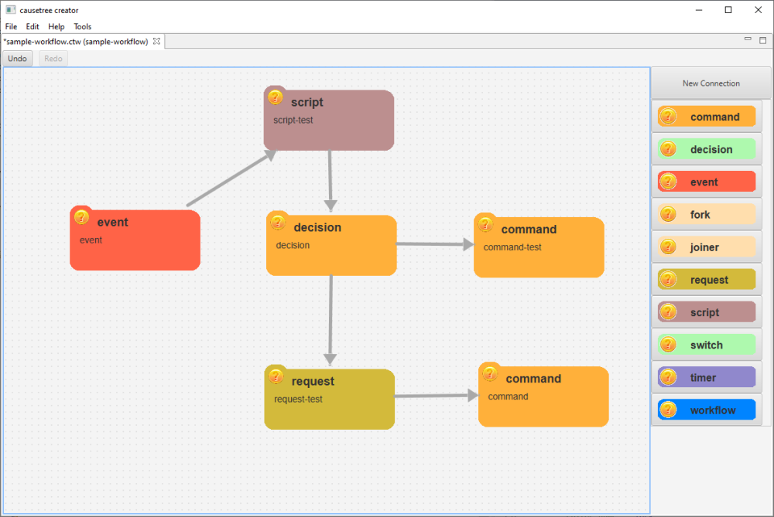This screenshot has width=774, height=517.
Task: Click the request node's question mark icon
Action: [276, 376]
